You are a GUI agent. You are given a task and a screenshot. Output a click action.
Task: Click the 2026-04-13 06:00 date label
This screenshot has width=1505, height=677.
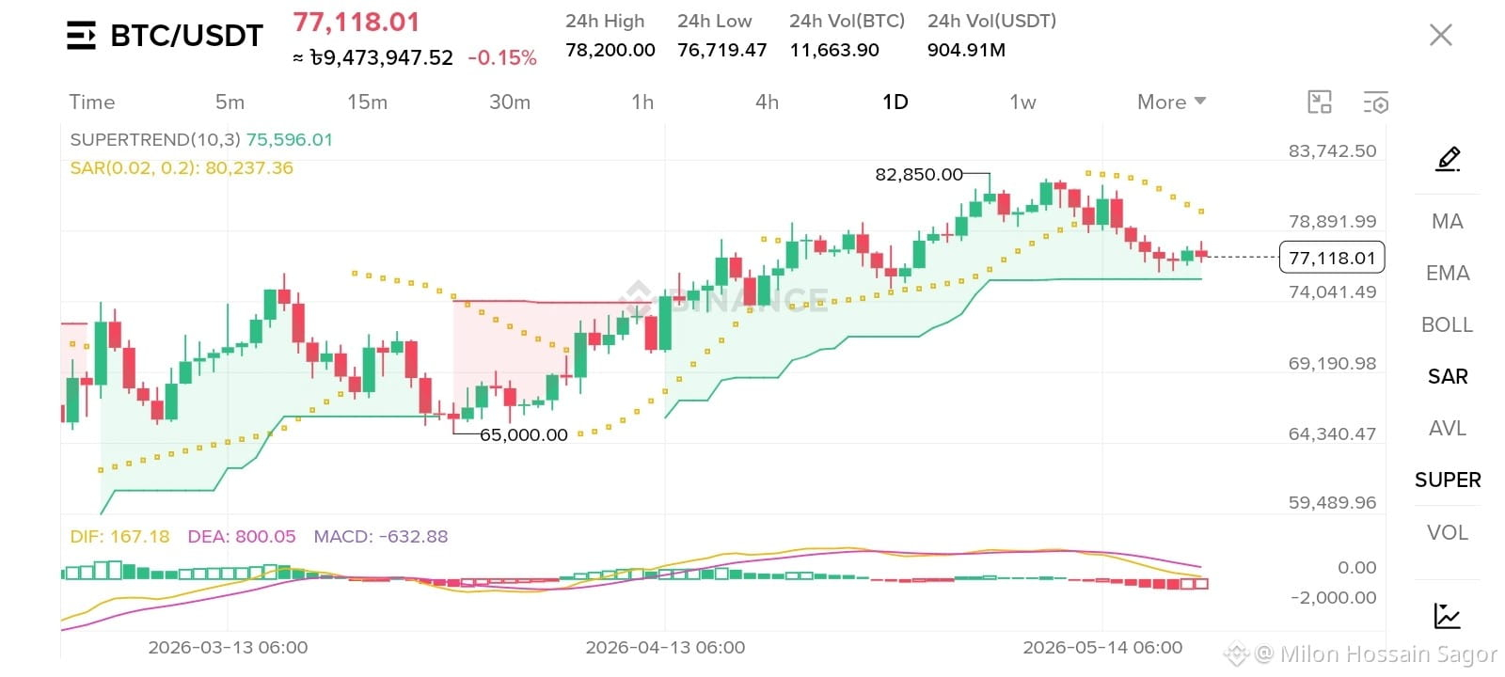click(665, 647)
